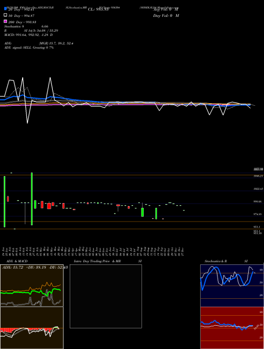This screenshot has height=349, width=264.
Task: Click the 'Day Vol: 0 M' label
Action: [166, 16]
